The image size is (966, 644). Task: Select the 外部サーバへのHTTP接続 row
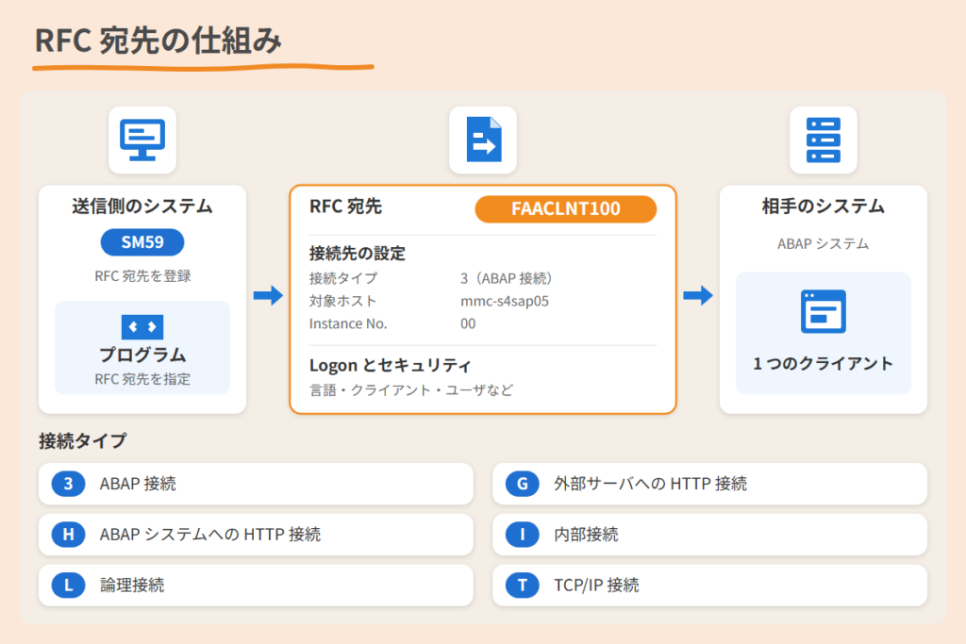point(709,484)
